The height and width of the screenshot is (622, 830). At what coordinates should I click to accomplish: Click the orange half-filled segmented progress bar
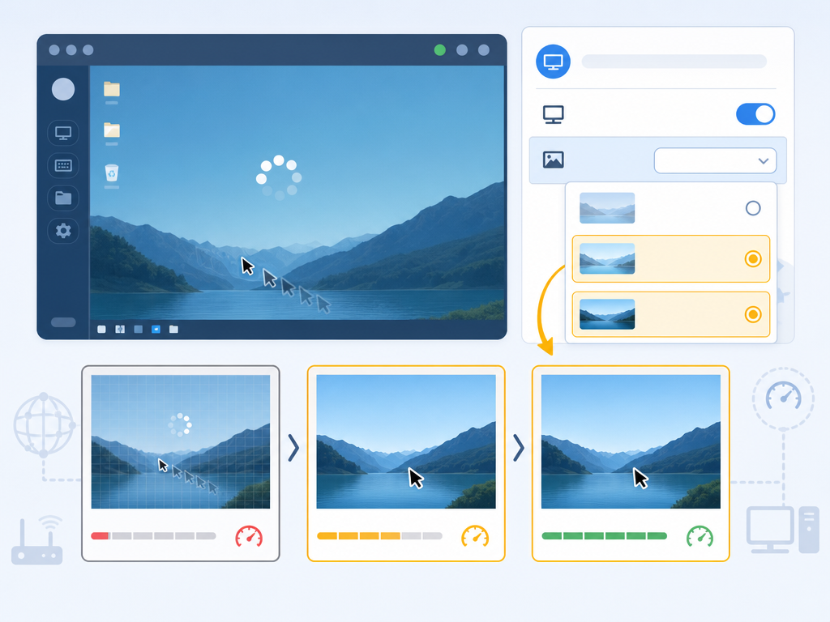(x=379, y=536)
